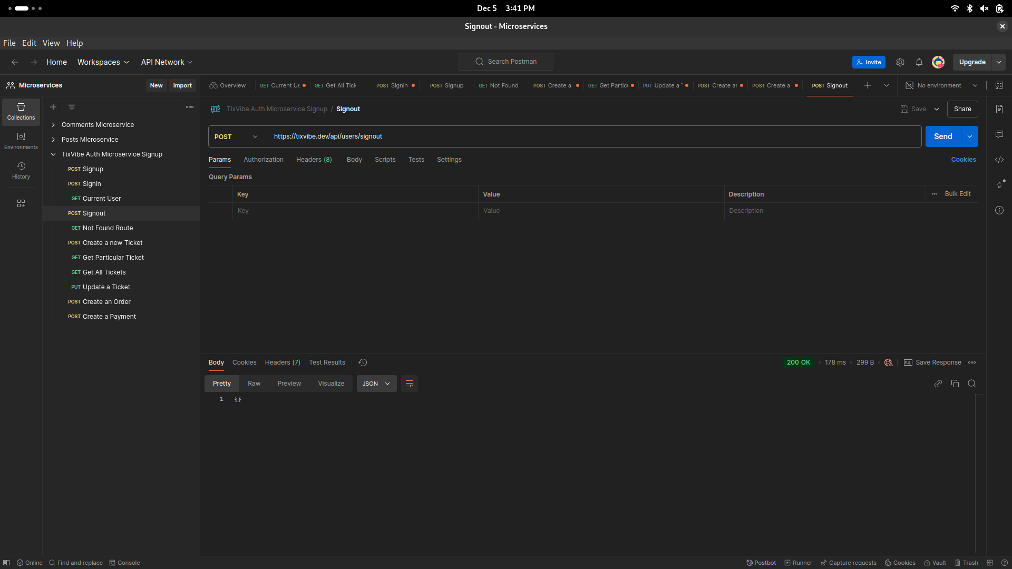Viewport: 1012px width, 569px height.
Task: Click the Import button
Action: (x=182, y=85)
